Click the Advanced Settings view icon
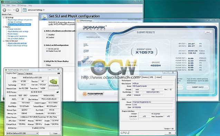Image resolution: width=220 pixels, height=136 pixels. click(x=25, y=10)
